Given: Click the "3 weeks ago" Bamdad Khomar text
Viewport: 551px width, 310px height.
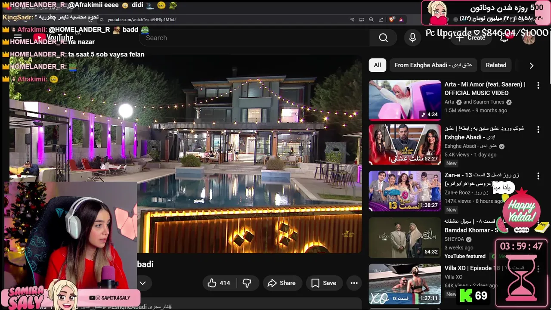Looking at the screenshot, I should [x=459, y=248].
